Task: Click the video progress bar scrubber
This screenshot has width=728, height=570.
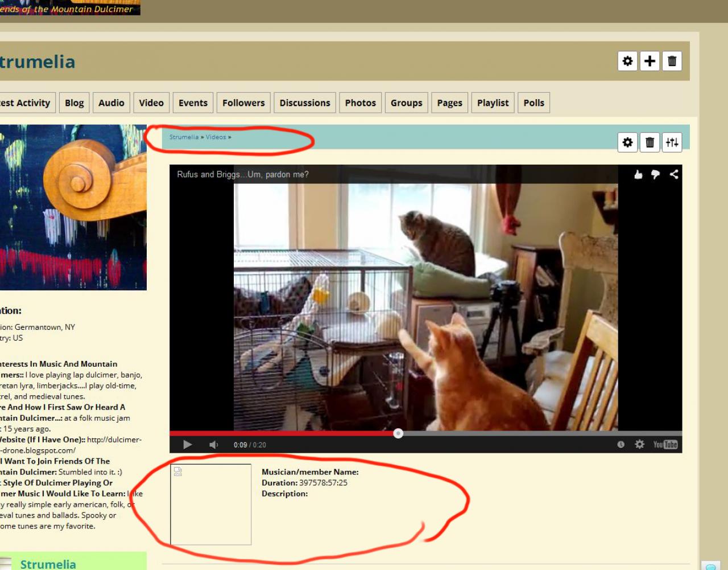Action: pyautogui.click(x=398, y=433)
